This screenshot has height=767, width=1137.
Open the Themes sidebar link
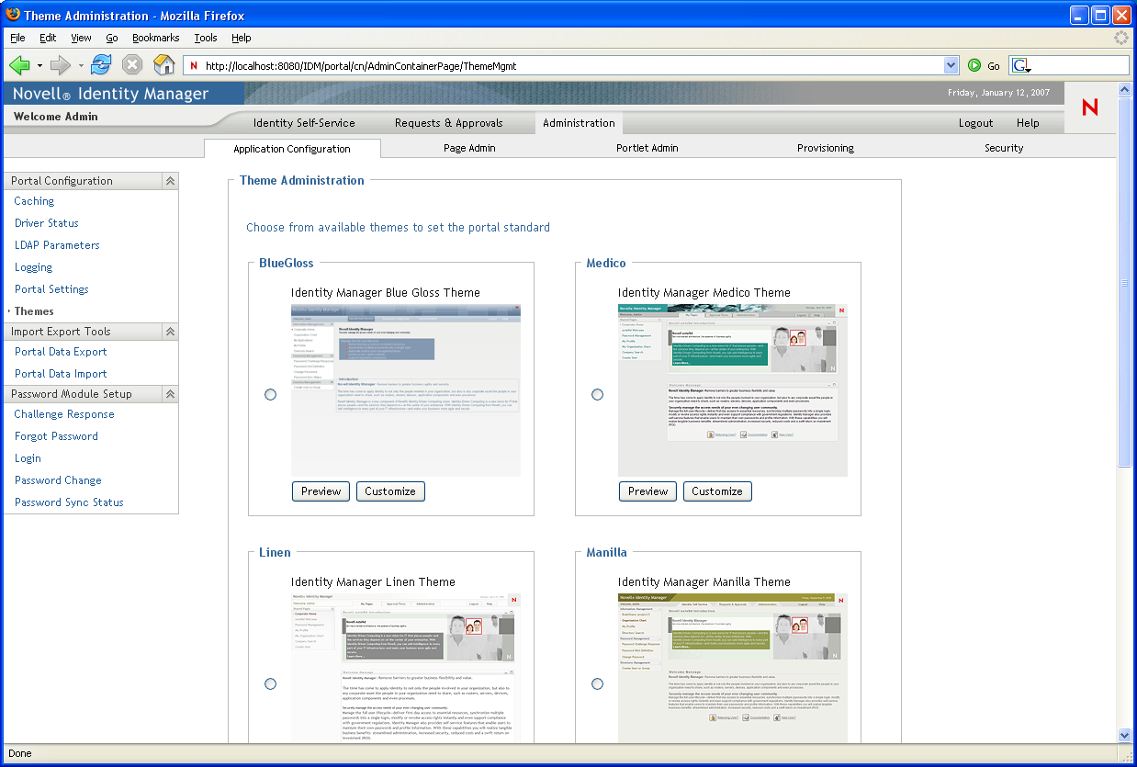pyautogui.click(x=34, y=311)
